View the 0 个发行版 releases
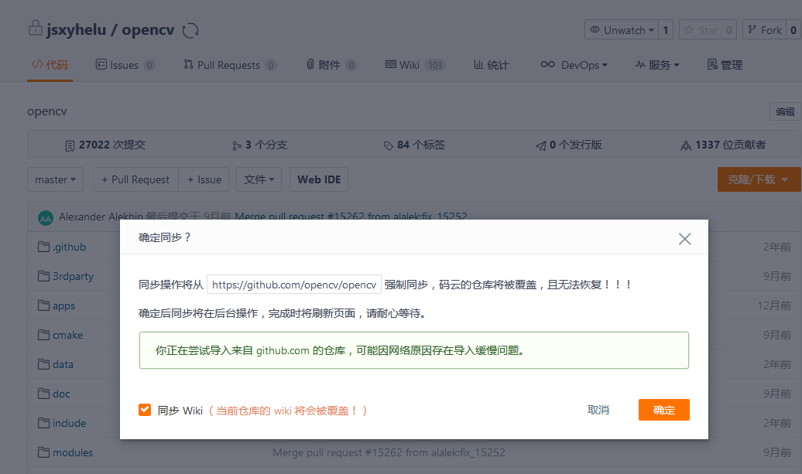802x474 pixels. [x=569, y=145]
